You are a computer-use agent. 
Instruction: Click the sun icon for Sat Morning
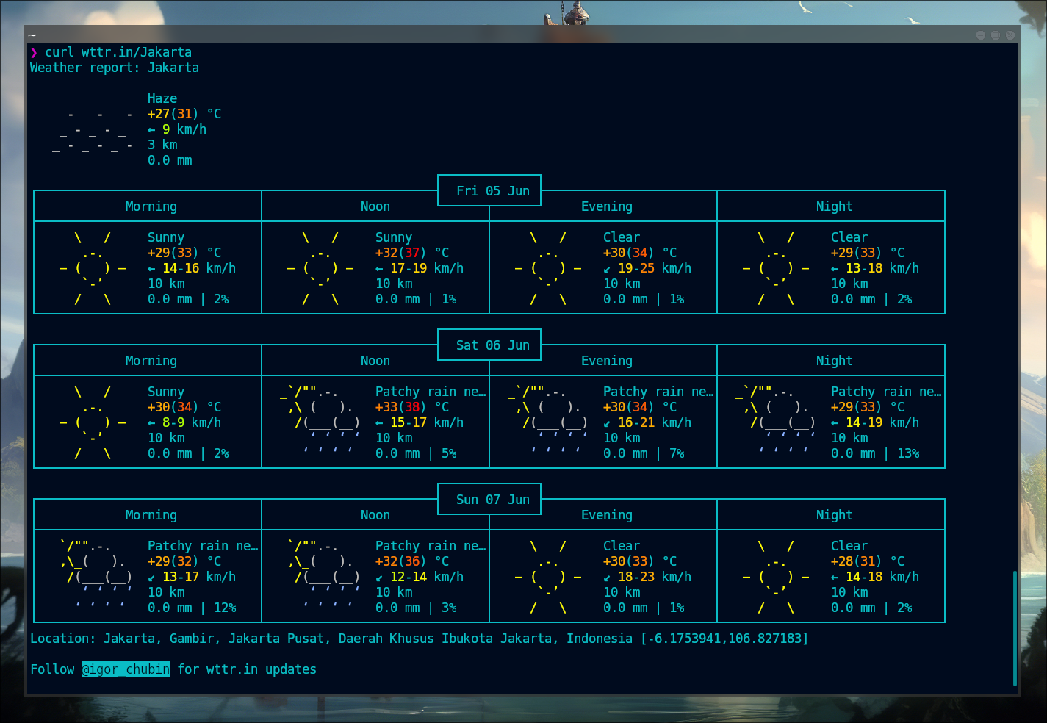click(x=93, y=422)
